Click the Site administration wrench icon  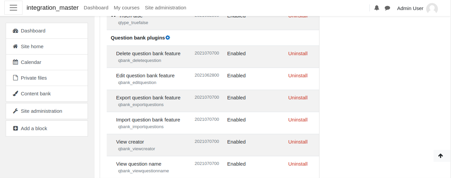coord(15,111)
